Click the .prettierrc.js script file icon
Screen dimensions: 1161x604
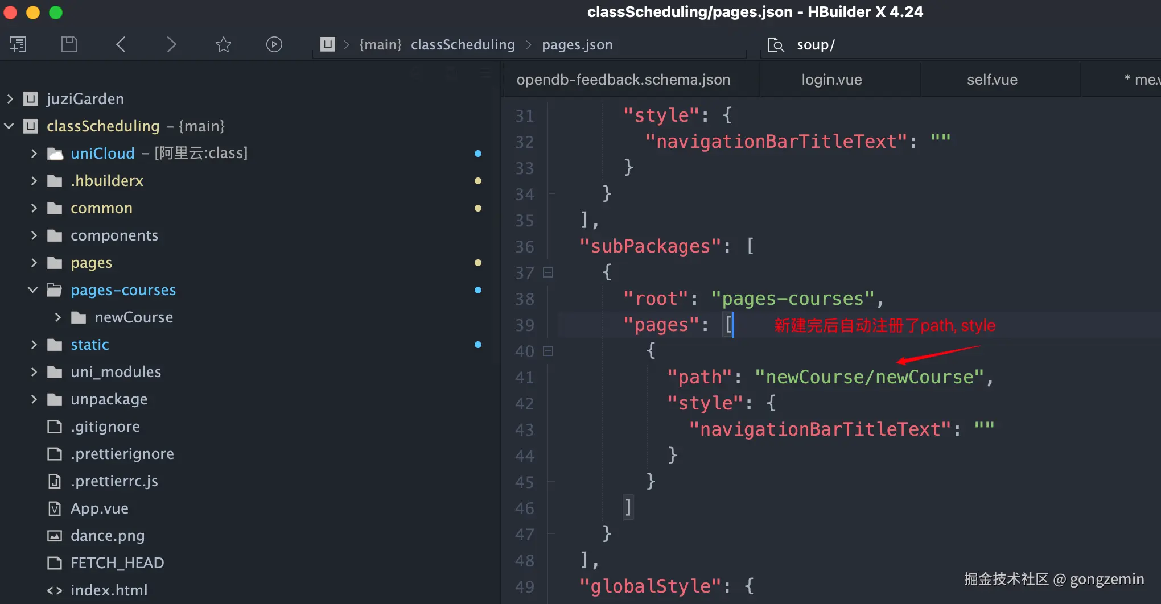tap(55, 481)
